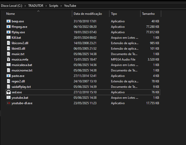Select the musica.m4a audio file icon
The height and width of the screenshot is (145, 186).
pos(9,60)
